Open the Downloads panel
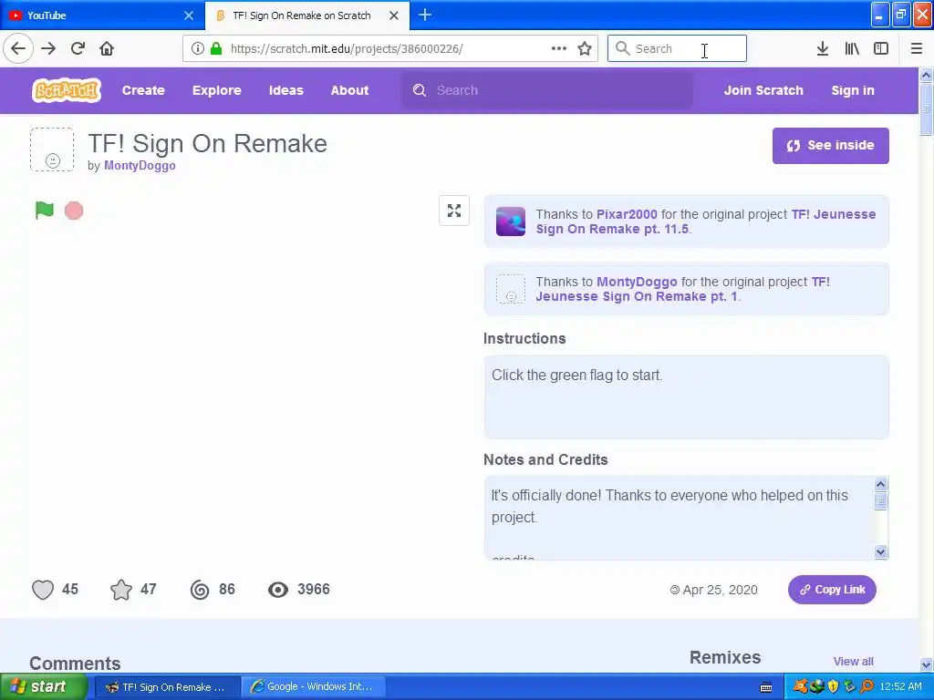Viewport: 934px width, 700px height. [823, 48]
